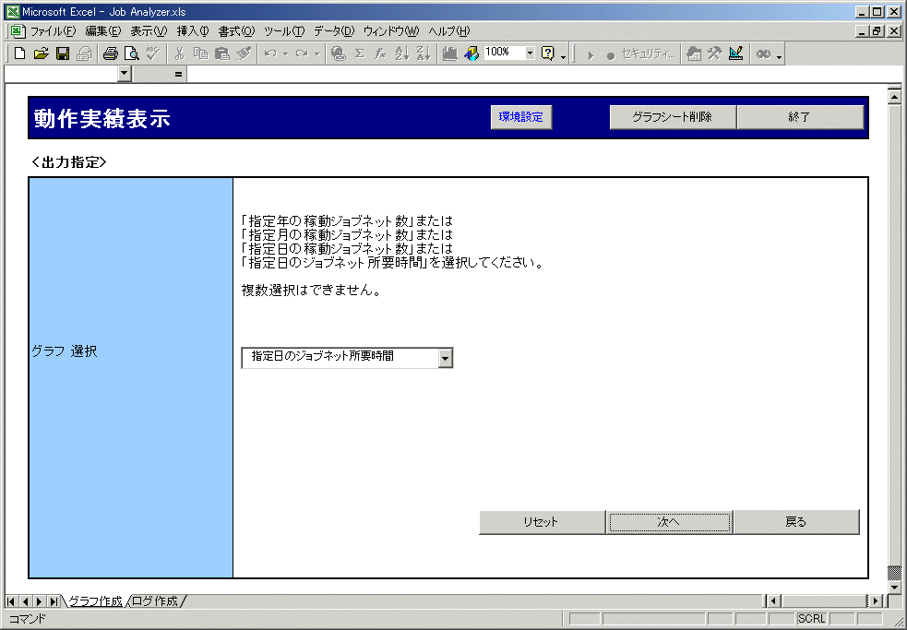The image size is (907, 630).
Task: Click the Undo arrow icon
Action: pyautogui.click(x=270, y=53)
